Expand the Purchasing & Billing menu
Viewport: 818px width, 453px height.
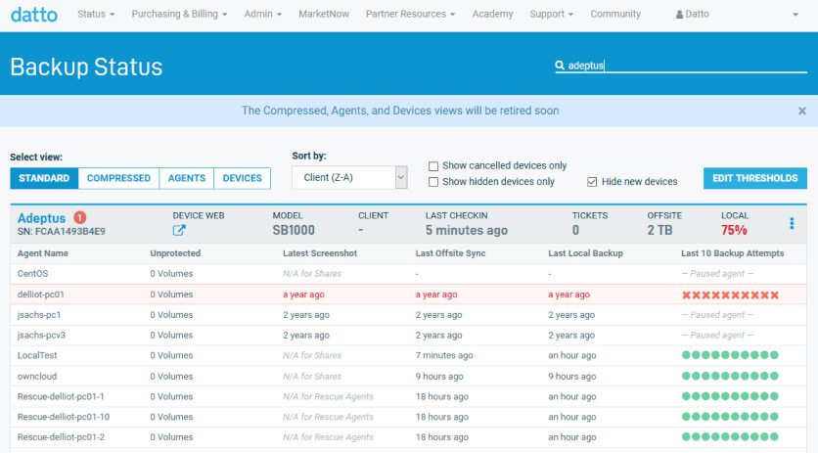[179, 14]
